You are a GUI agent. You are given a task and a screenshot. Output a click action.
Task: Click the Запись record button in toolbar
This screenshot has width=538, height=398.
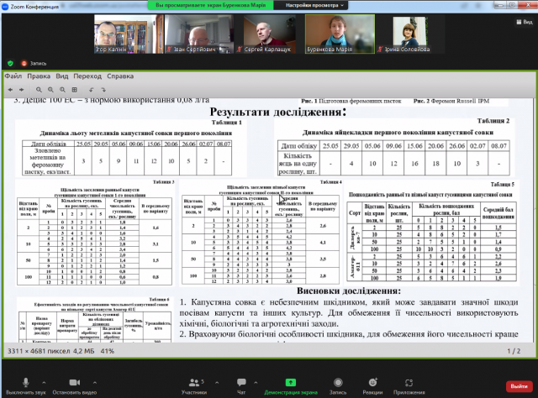coord(338,386)
